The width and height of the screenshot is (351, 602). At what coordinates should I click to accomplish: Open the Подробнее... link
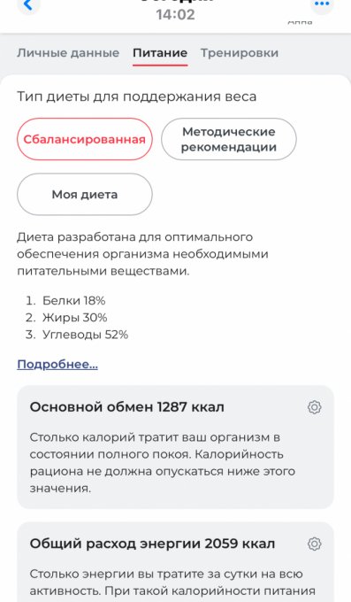tap(57, 364)
